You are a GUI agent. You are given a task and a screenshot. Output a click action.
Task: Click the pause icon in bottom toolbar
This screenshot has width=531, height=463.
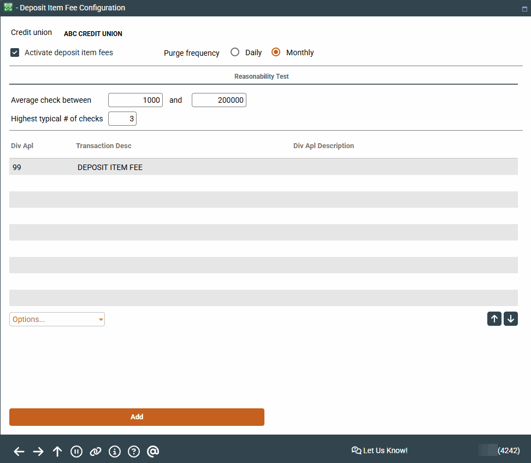(76, 452)
